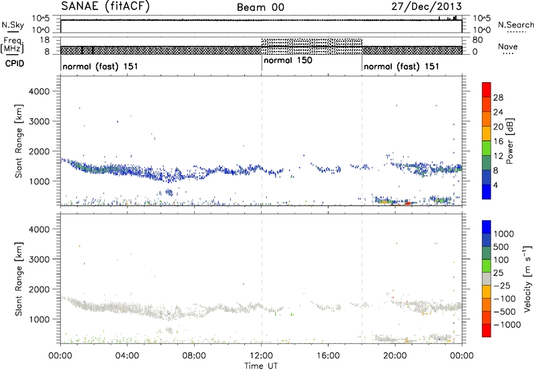This screenshot has height=370, width=534.
Task: Click the "4000" tick in the velocity panel
Action: pyautogui.click(x=39, y=229)
